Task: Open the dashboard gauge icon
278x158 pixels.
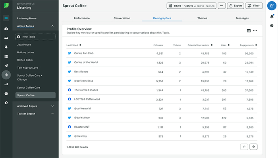Action: pos(6,29)
